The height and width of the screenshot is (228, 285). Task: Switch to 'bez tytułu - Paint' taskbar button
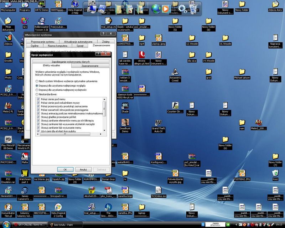(65, 225)
